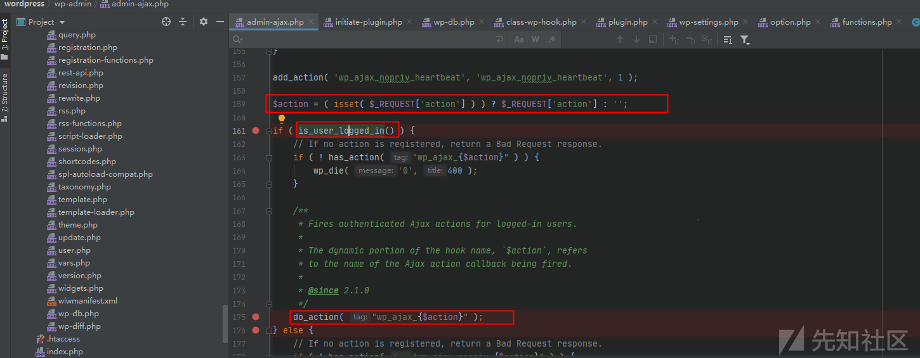Open user.php in the project tree
The image size is (920, 358).
[74, 250]
